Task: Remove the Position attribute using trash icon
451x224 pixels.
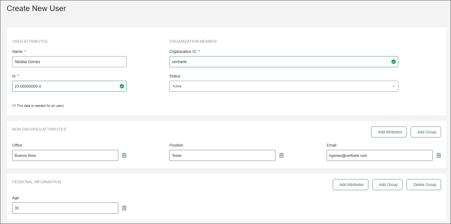Action: (281, 155)
